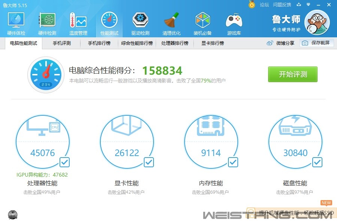This screenshot has width=337, height=224.
Task: Click the 击败全国69%用户 text
Action: [210, 192]
